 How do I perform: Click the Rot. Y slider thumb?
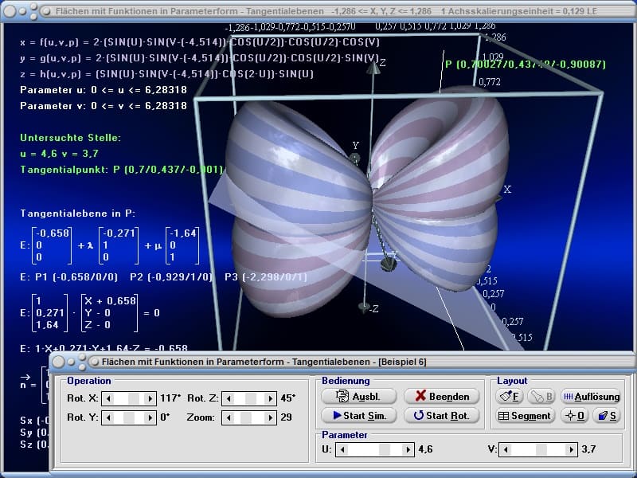(x=129, y=417)
